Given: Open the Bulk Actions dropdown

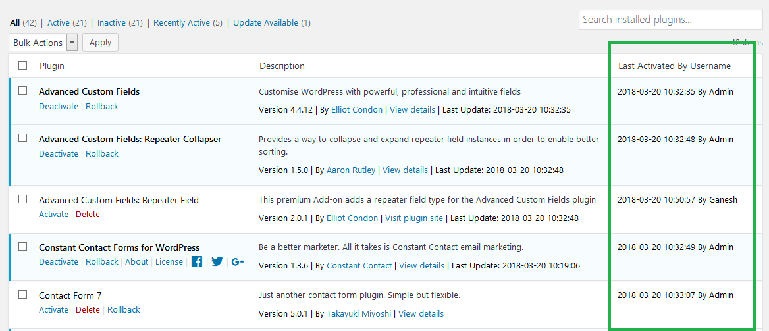Looking at the screenshot, I should [x=43, y=43].
